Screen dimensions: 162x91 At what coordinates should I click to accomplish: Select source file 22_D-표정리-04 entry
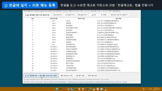(x=109, y=71)
